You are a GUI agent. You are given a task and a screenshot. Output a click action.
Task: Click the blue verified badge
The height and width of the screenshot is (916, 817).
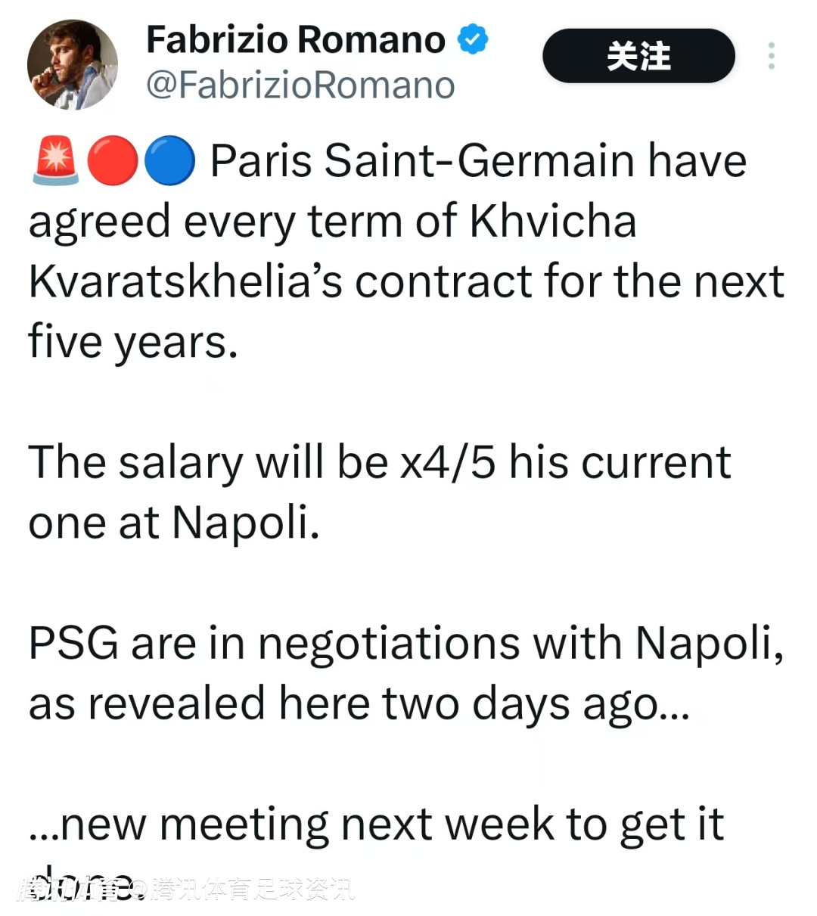click(x=474, y=39)
